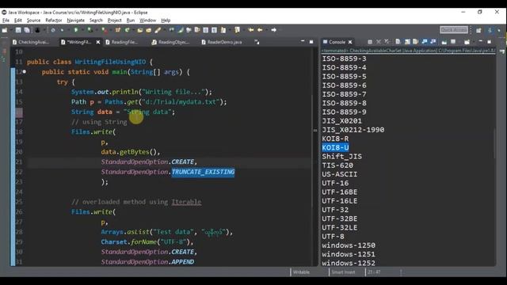Open the Run icon's dropdown arrow
The image size is (507, 285).
pos(82,30)
